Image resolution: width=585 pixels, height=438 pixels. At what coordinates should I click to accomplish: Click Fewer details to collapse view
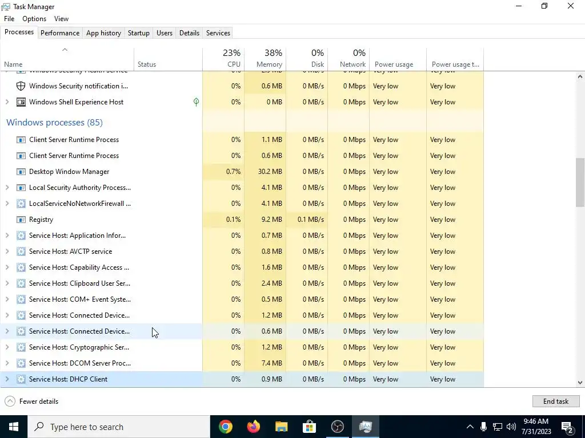click(x=31, y=401)
